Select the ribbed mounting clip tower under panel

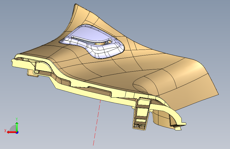pos(142,114)
